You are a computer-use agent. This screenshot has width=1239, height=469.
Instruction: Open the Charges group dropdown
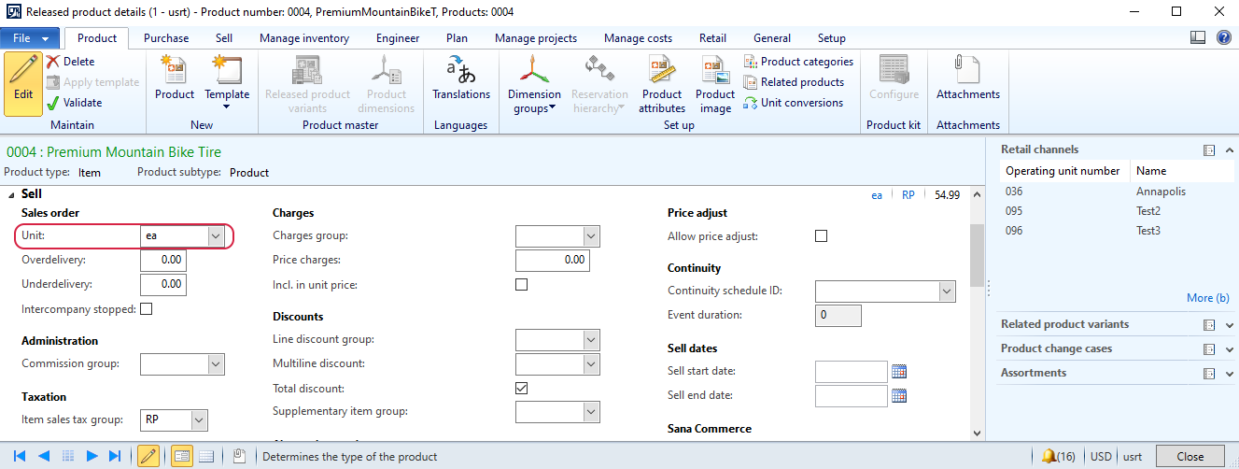(x=591, y=236)
